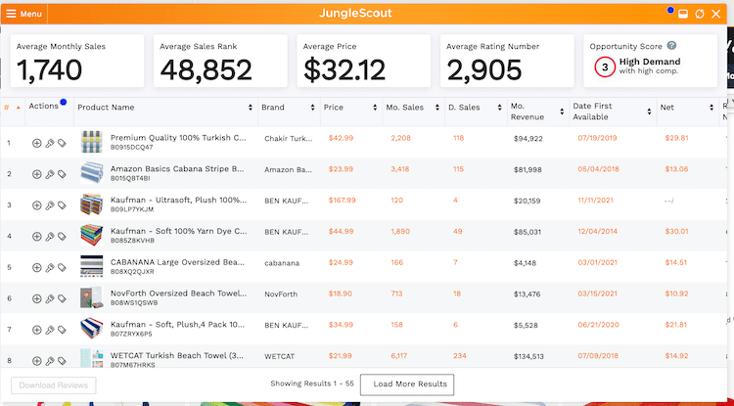Click pin icon for CABANANA row
Image resolution: width=734 pixels, height=406 pixels.
coord(50,267)
